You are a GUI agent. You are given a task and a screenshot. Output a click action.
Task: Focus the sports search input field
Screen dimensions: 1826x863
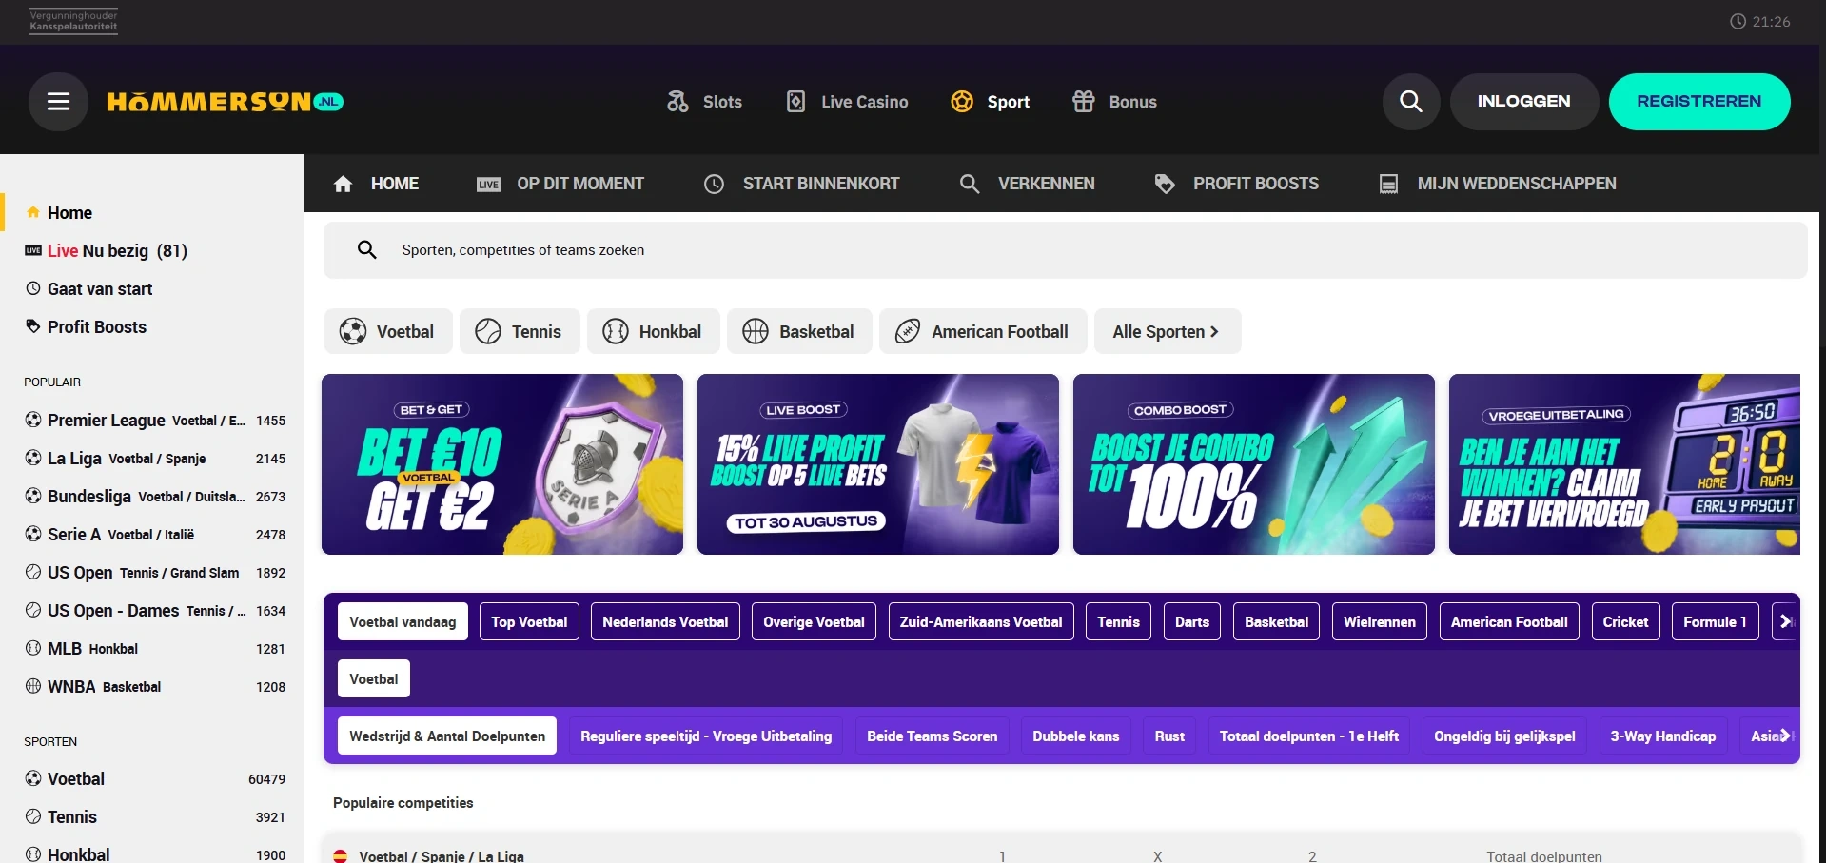click(1065, 250)
